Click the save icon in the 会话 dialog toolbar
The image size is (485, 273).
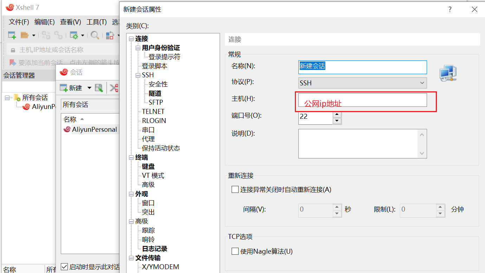[x=99, y=88]
